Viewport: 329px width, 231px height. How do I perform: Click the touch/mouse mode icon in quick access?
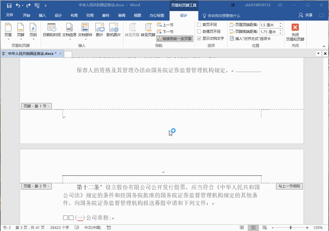click(x=37, y=5)
